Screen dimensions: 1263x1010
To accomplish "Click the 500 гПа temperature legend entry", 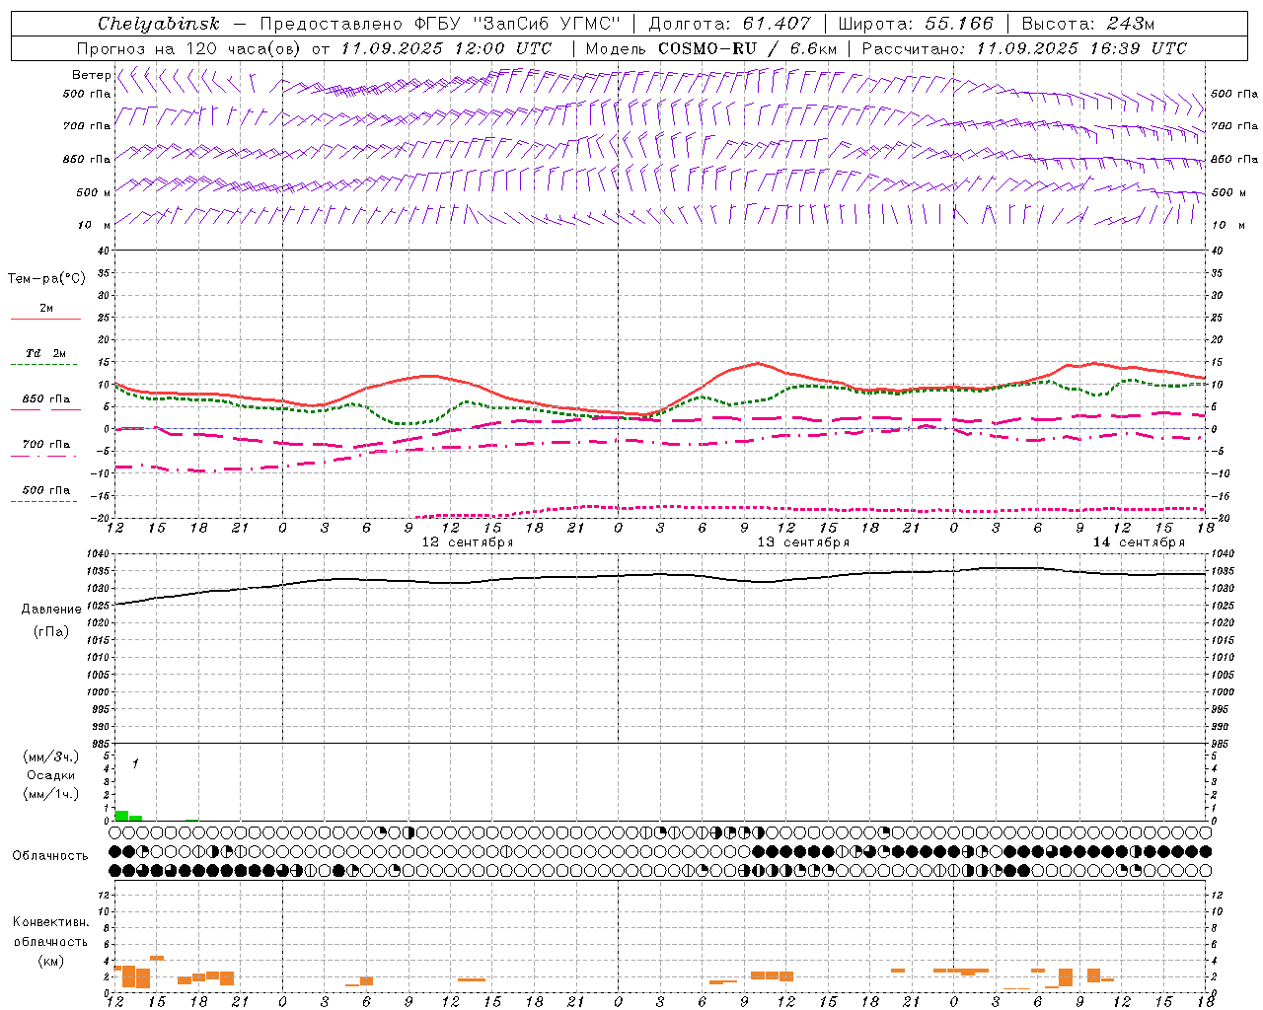I will (x=46, y=490).
